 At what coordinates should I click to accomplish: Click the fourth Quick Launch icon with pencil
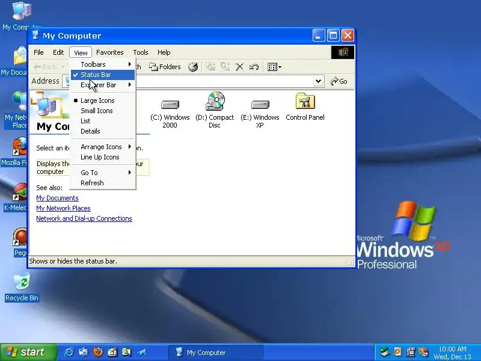[112, 352]
